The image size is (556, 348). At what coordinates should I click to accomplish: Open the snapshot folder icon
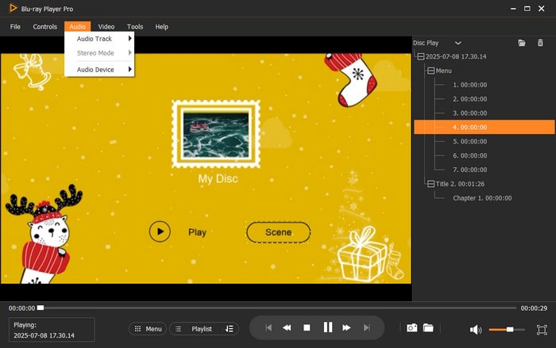click(x=427, y=328)
